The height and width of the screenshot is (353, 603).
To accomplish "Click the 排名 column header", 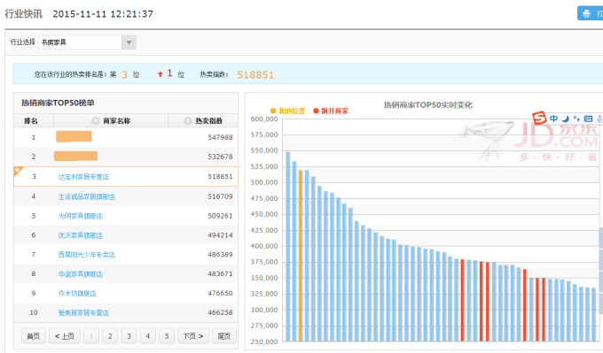I will click(31, 121).
